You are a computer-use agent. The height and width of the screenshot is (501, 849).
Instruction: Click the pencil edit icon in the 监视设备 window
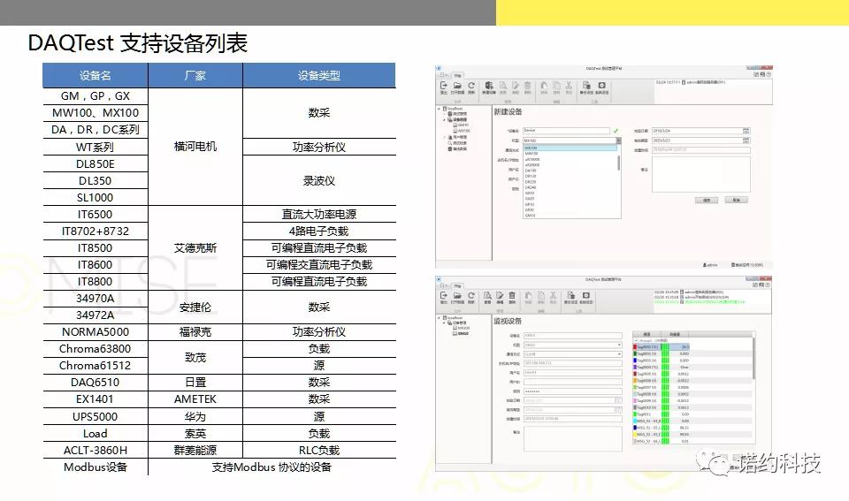pos(500,295)
